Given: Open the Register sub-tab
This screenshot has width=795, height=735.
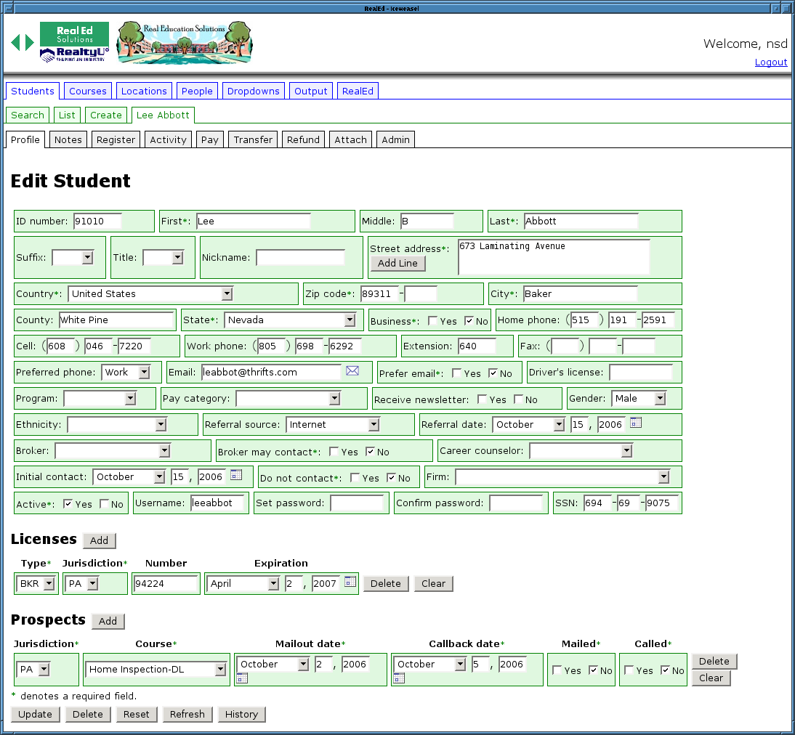Looking at the screenshot, I should click(x=116, y=139).
